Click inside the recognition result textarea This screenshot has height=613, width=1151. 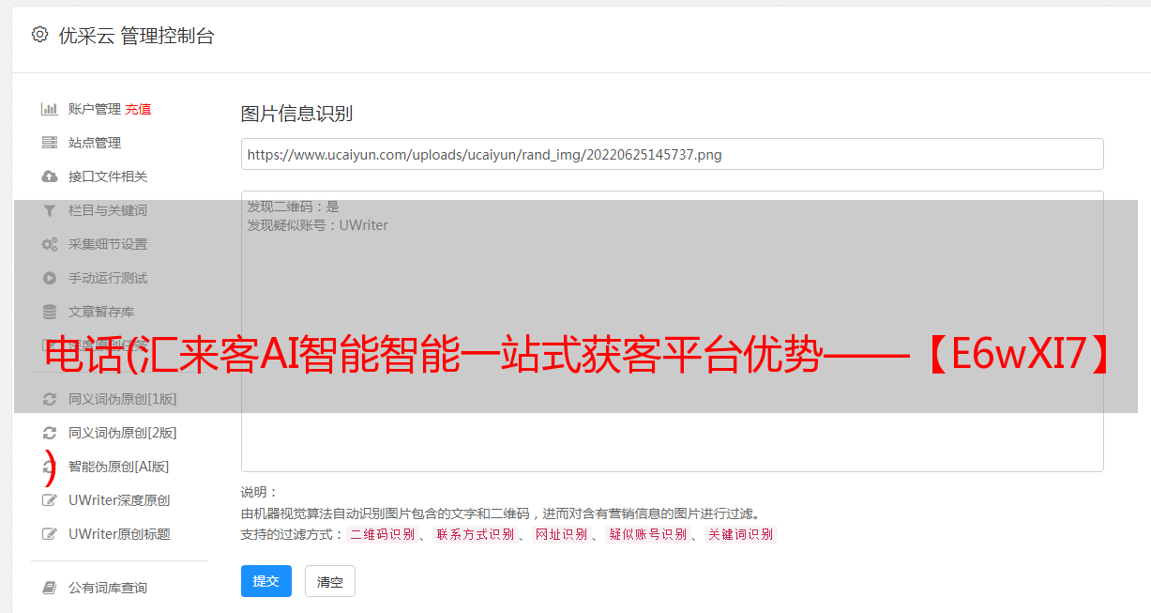[672, 331]
